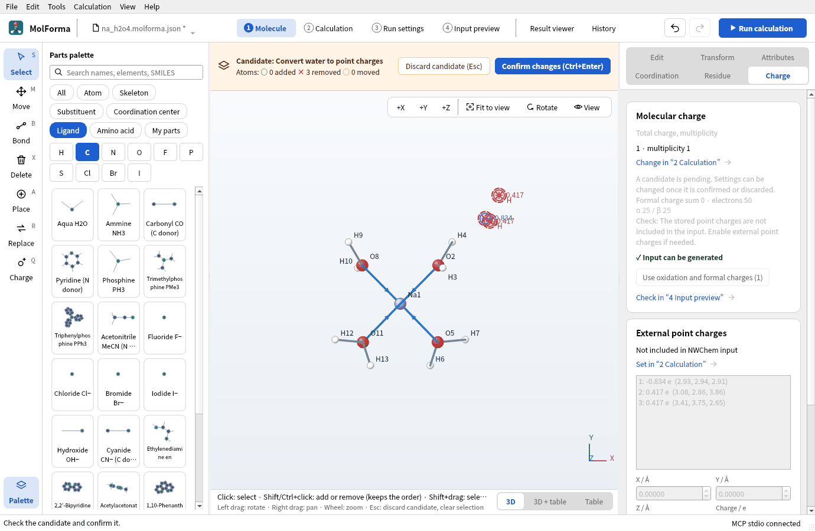The width and height of the screenshot is (815, 531).
Task: Select the Delete trash tool
Action: 21,166
